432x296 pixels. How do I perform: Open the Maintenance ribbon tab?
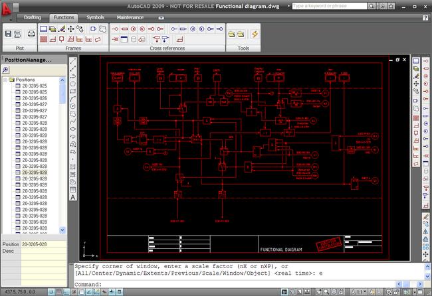[130, 17]
